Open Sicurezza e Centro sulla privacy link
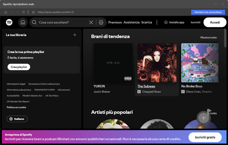This screenshot has height=145, width=228. coord(44,84)
